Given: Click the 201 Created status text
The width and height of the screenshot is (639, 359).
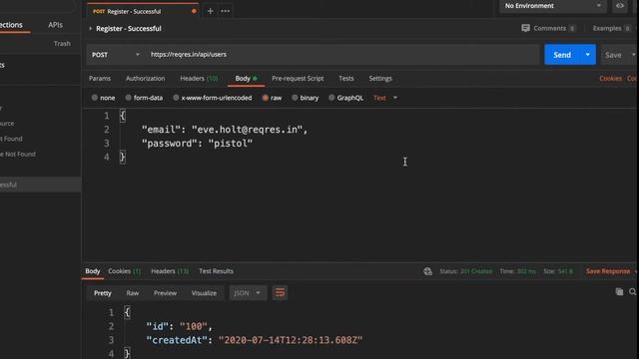Looking at the screenshot, I should coord(476,271).
